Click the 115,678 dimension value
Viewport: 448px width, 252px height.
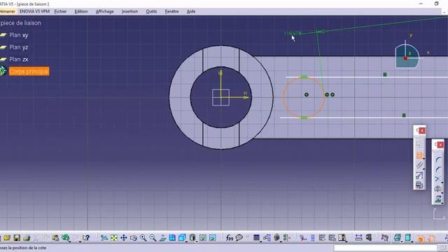[293, 34]
